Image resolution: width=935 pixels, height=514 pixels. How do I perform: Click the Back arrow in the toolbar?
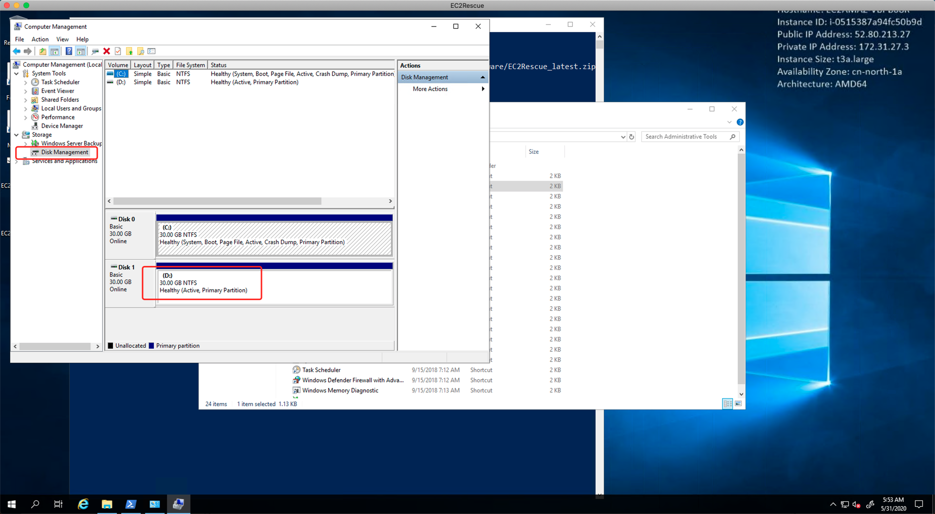[x=17, y=52]
